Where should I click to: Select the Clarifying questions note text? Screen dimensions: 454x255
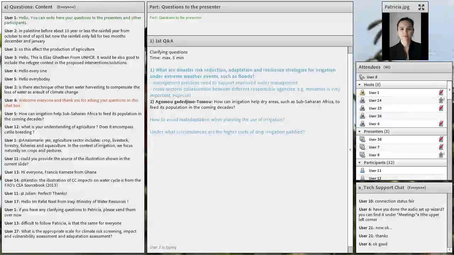point(168,52)
